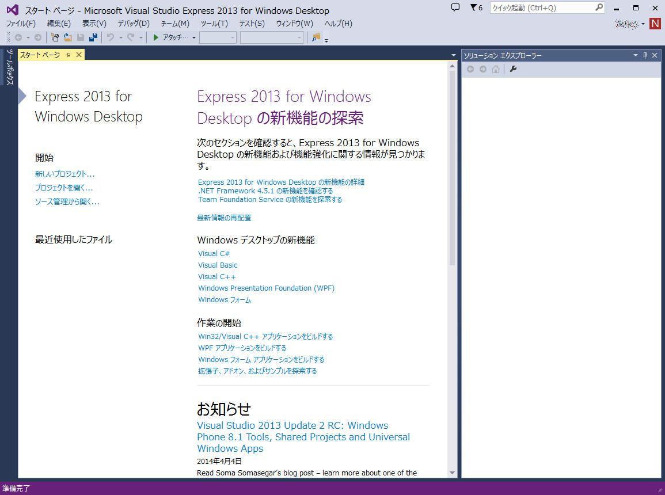
Task: Open Solution Explorer window position dropdown
Action: pyautogui.click(x=635, y=55)
